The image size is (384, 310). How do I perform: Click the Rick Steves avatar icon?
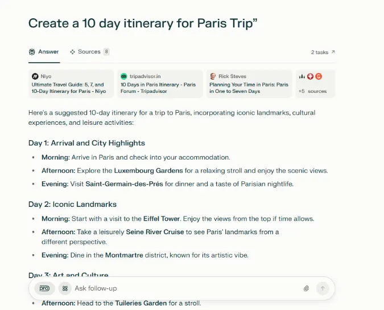coord(212,76)
